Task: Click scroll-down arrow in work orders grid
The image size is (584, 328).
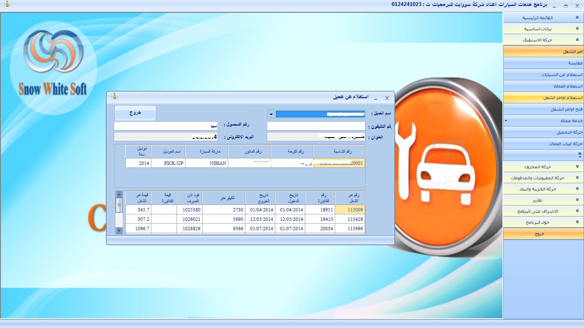Action: click(x=119, y=230)
